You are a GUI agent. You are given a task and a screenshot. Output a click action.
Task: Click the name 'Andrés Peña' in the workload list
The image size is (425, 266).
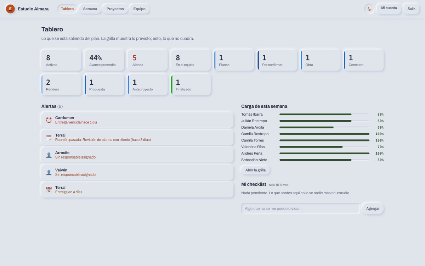[252, 153]
